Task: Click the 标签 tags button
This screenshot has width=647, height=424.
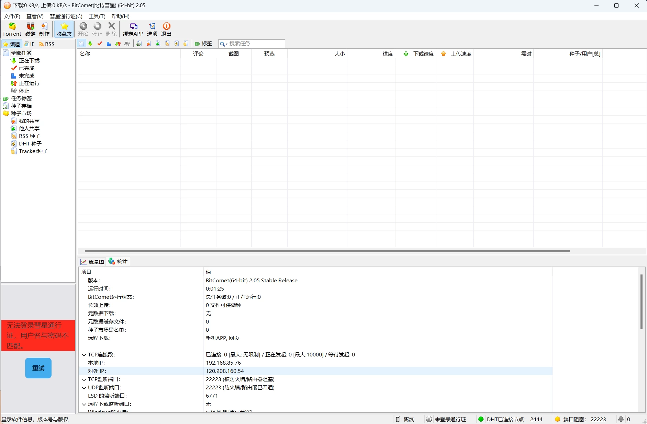Action: click(203, 44)
